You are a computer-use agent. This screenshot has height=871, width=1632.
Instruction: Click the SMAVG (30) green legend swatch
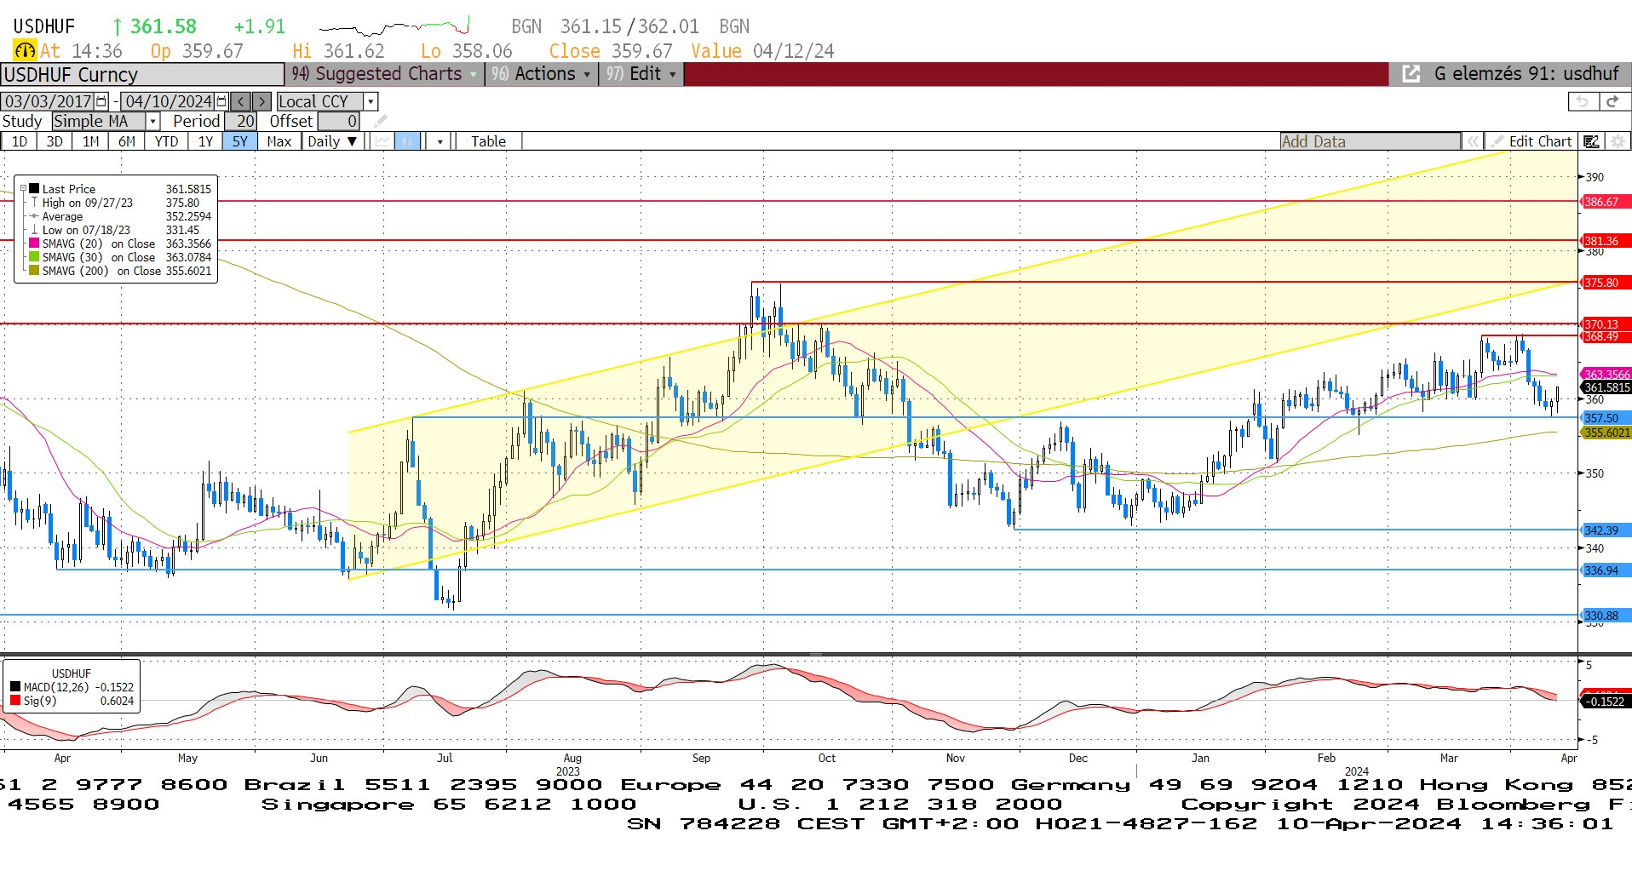point(34,257)
